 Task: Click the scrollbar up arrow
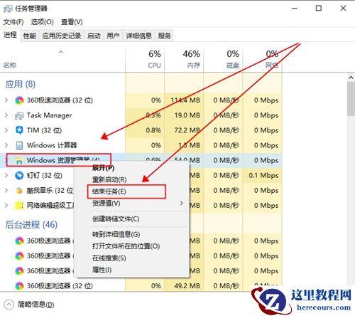[x=351, y=78]
